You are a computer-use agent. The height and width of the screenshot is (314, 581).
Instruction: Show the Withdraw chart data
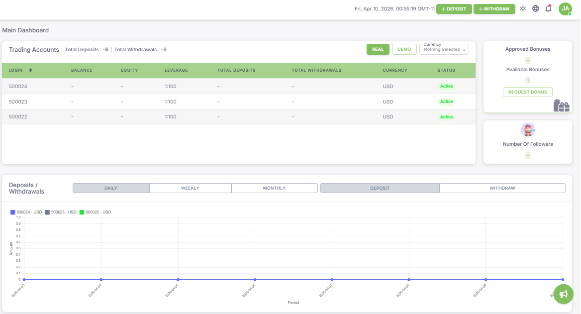(502, 188)
